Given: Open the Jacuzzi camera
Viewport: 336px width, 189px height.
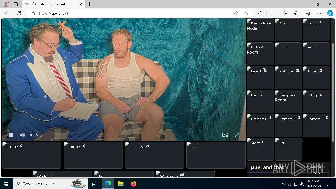Looking at the screenshot, I should point(62,174).
